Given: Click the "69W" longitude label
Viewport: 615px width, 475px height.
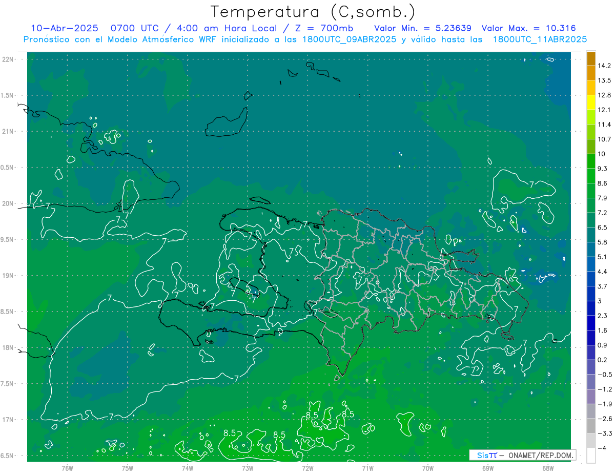Looking at the screenshot, I should [x=487, y=468].
